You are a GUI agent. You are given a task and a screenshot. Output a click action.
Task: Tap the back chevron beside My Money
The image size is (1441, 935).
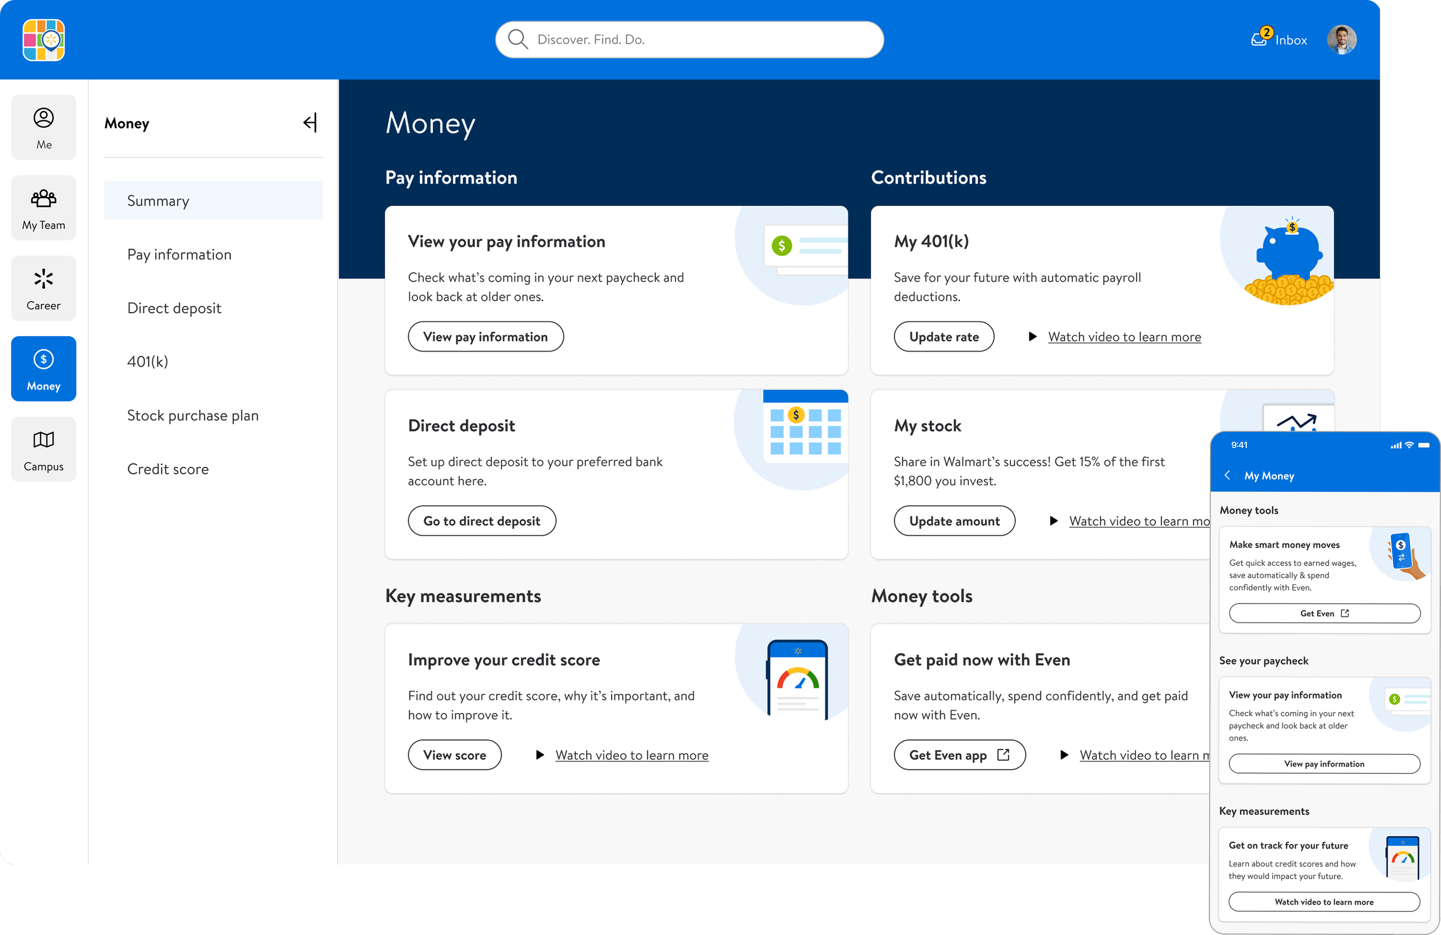tap(1227, 476)
